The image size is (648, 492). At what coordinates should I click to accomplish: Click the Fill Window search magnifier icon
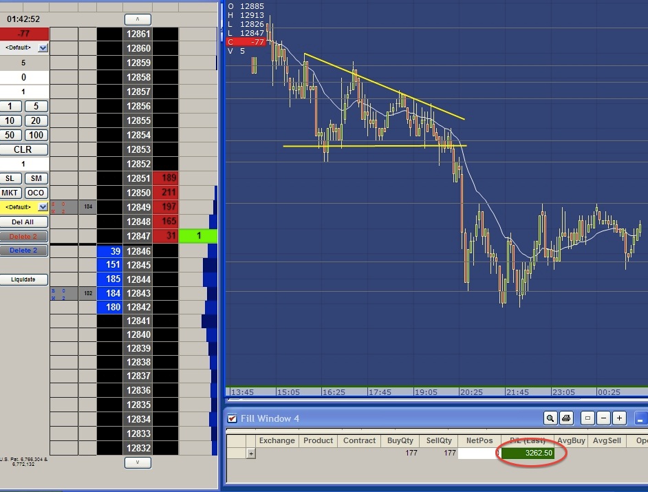point(550,418)
